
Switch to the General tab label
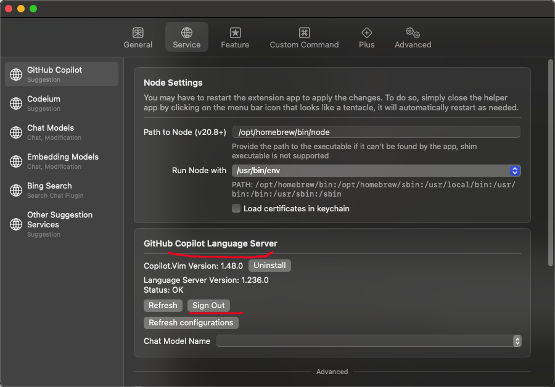[138, 45]
